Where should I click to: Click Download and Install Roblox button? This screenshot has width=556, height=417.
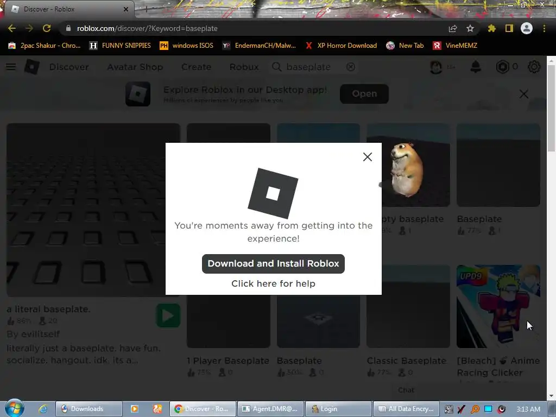(273, 263)
